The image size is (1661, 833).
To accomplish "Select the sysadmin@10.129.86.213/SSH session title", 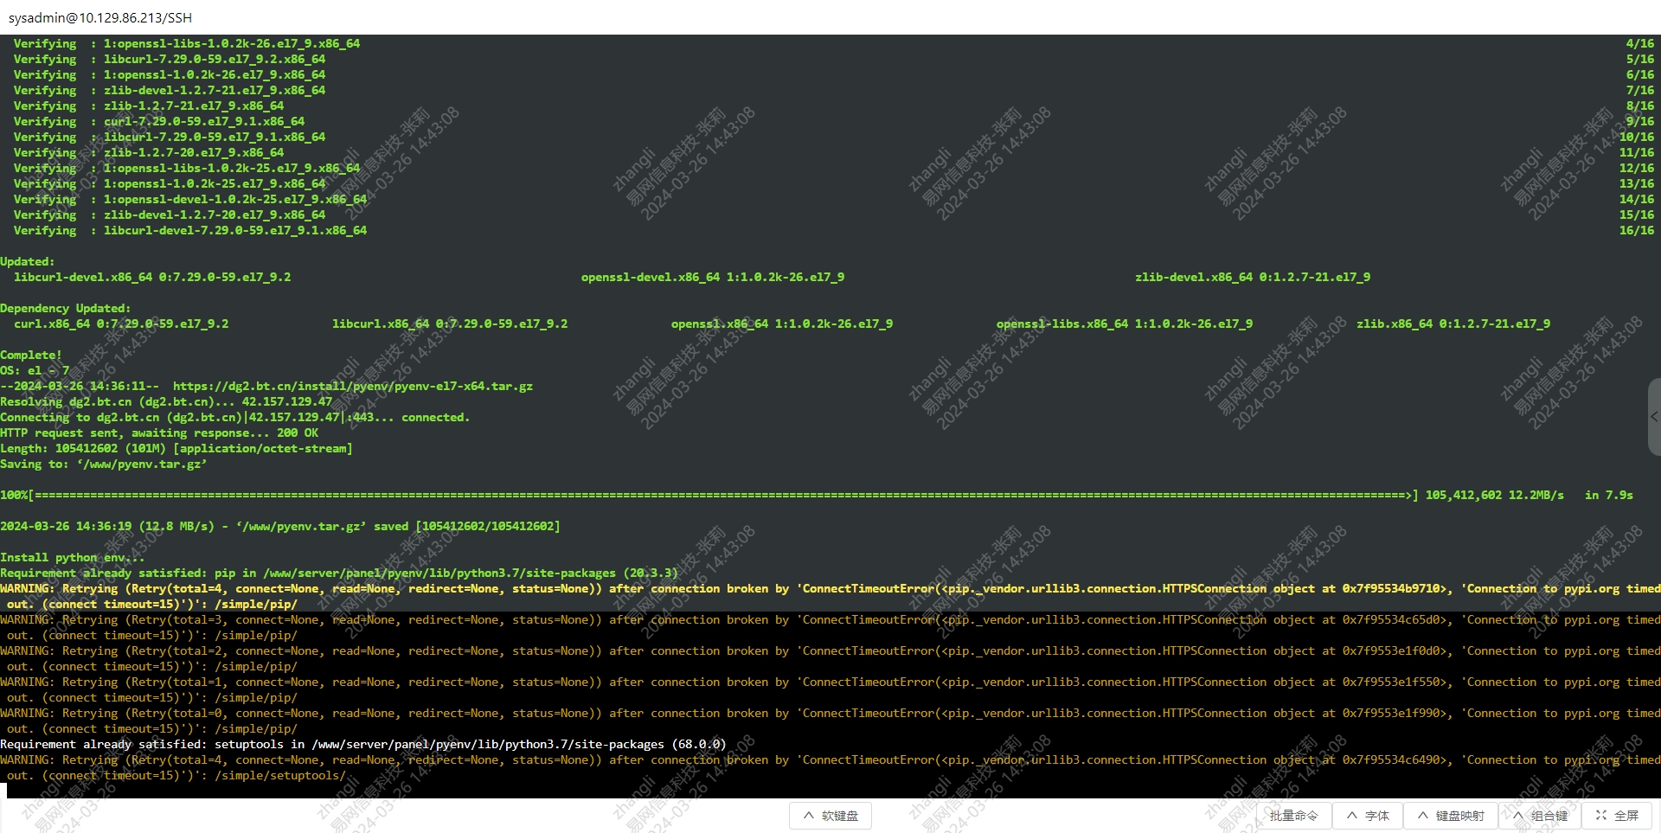I will click(x=100, y=17).
